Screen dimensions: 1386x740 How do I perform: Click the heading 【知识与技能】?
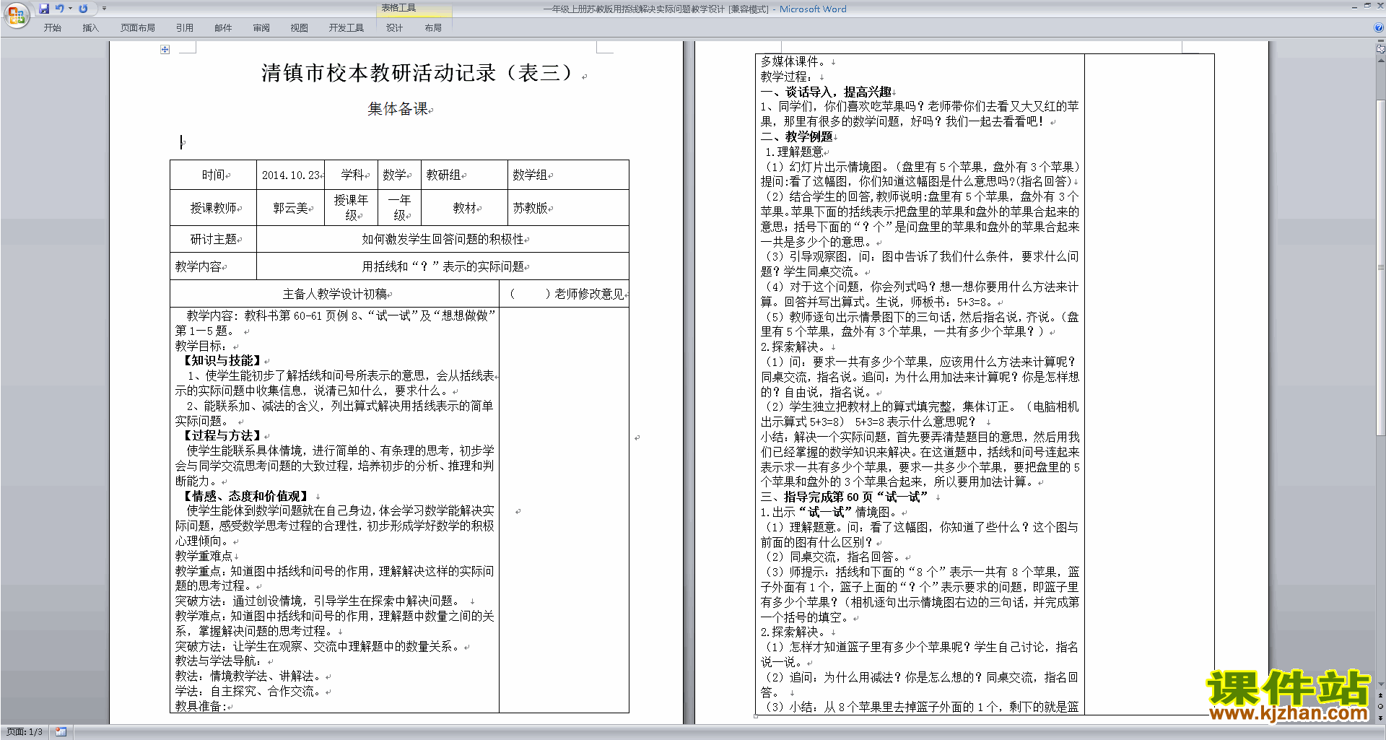[221, 361]
